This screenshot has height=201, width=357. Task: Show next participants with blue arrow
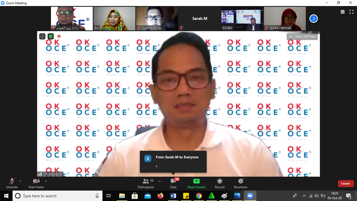tap(314, 19)
